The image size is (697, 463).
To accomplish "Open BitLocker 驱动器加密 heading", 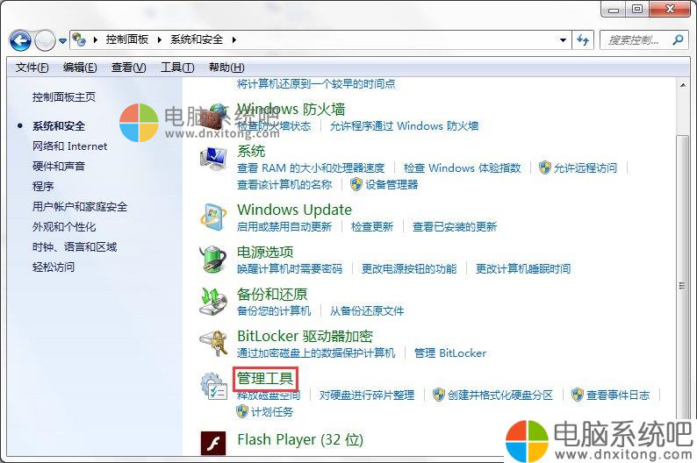I will click(x=305, y=336).
